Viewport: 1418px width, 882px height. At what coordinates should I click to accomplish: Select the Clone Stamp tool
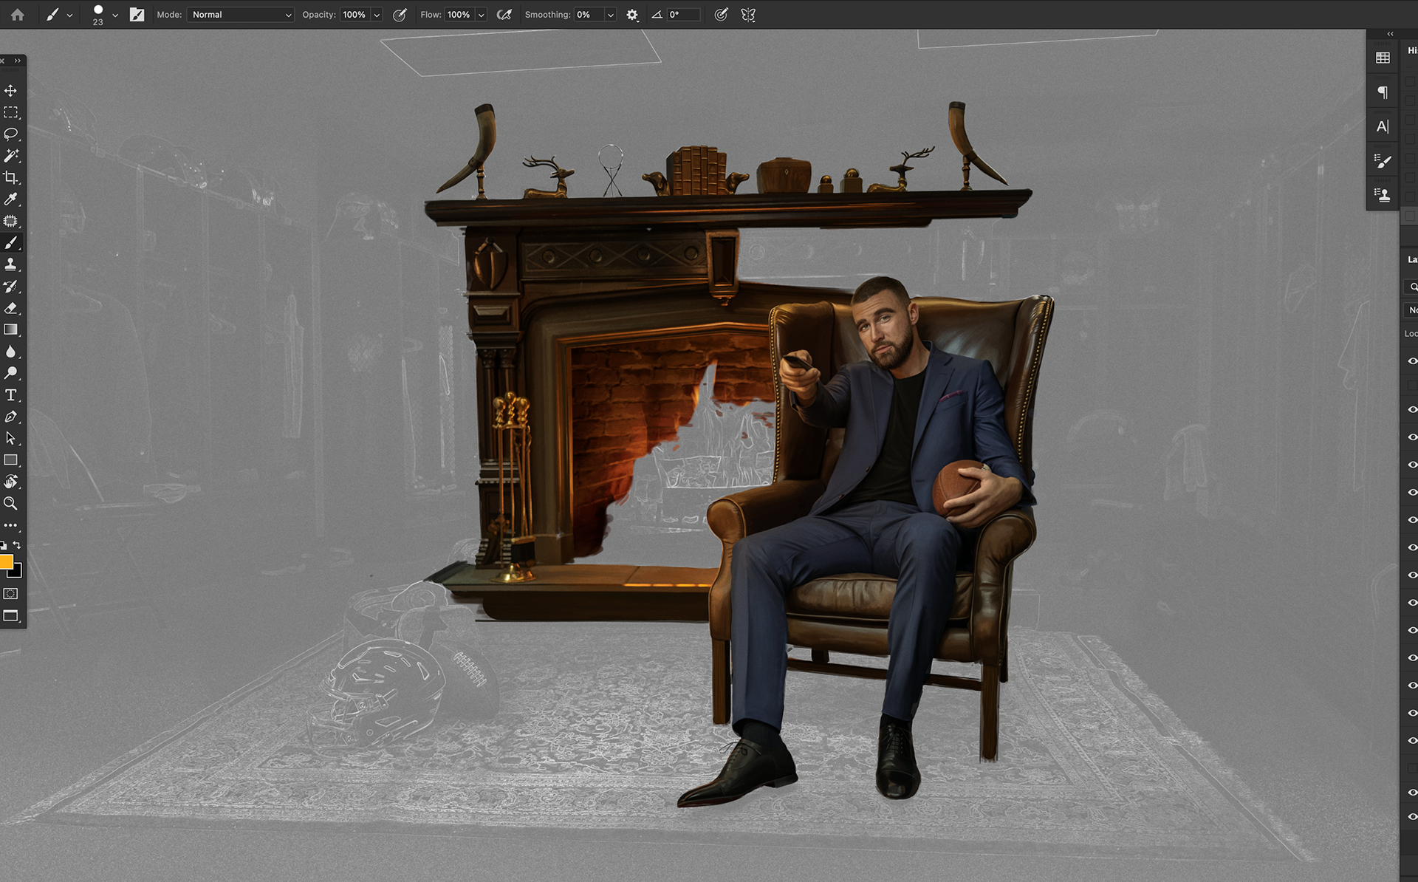click(10, 264)
